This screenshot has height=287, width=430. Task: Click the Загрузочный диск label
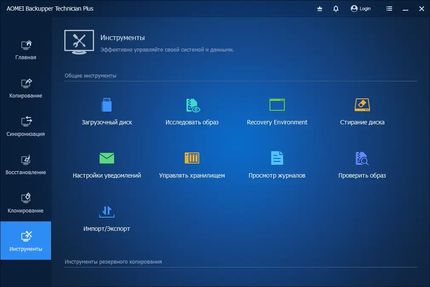pyautogui.click(x=107, y=122)
